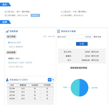Click the VAT result value 19500
The height and width of the screenshot is (105, 112).
point(87,56)
